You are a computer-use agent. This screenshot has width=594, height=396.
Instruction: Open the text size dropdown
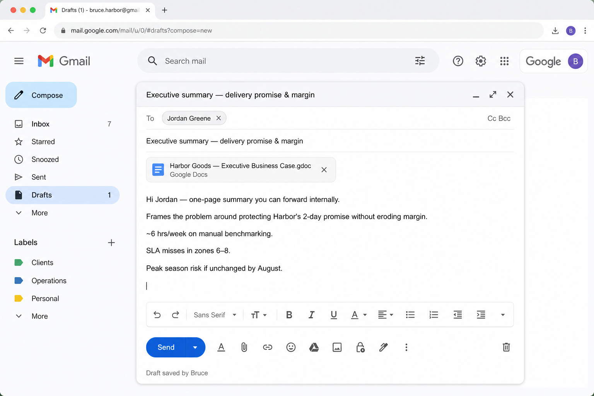tap(259, 315)
